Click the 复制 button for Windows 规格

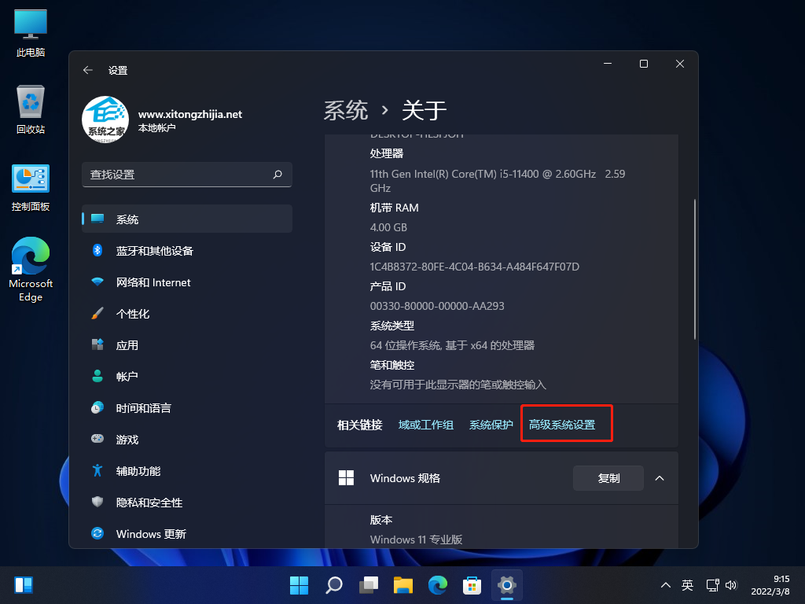pos(608,477)
